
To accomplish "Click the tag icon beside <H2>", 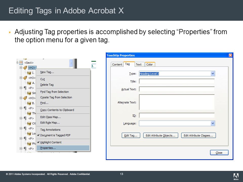I will tap(25, 68).
